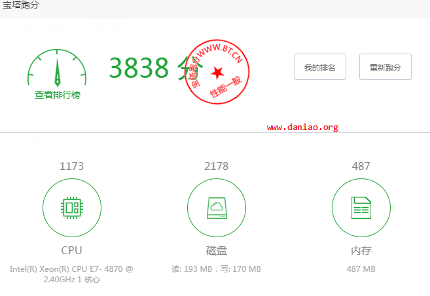Click the 内存 label text
Image resolution: width=430 pixels, height=296 pixels.
[361, 250]
